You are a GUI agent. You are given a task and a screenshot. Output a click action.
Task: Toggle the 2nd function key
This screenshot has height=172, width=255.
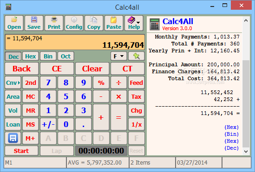coord(31,83)
